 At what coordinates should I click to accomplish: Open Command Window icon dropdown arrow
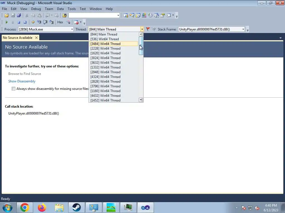click(x=173, y=16)
